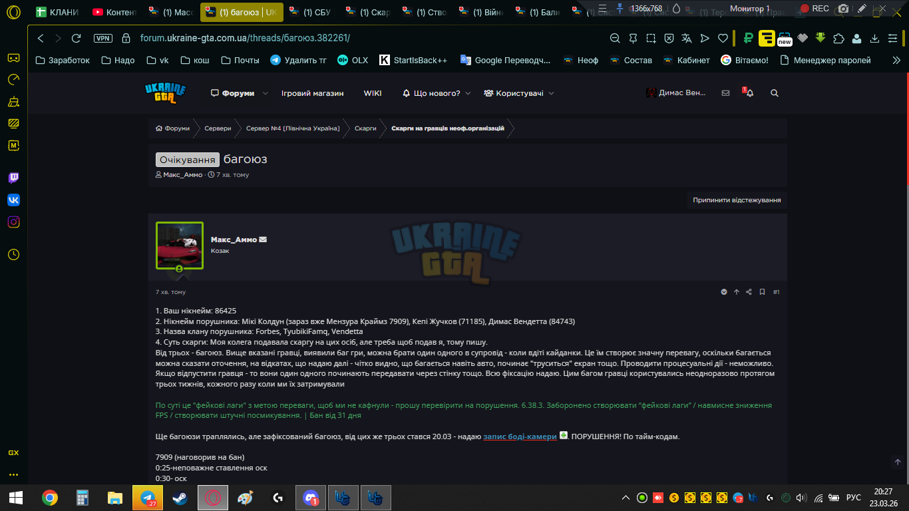
Task: Switch to the (1) СБУ tab
Action: [313, 12]
